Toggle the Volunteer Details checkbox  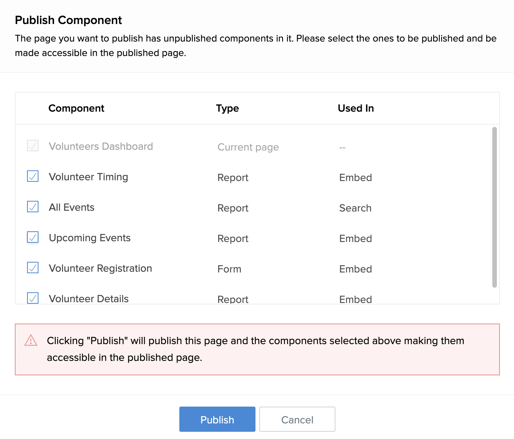[x=33, y=298]
